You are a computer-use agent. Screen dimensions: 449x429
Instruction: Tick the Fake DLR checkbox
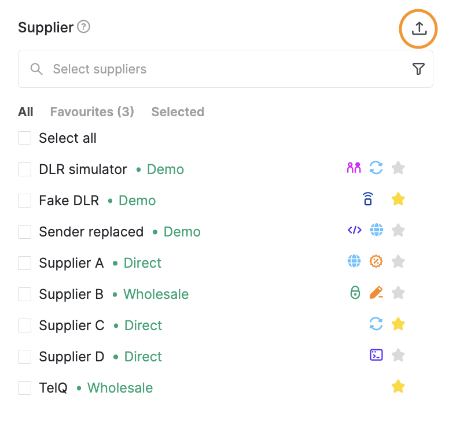click(x=25, y=200)
